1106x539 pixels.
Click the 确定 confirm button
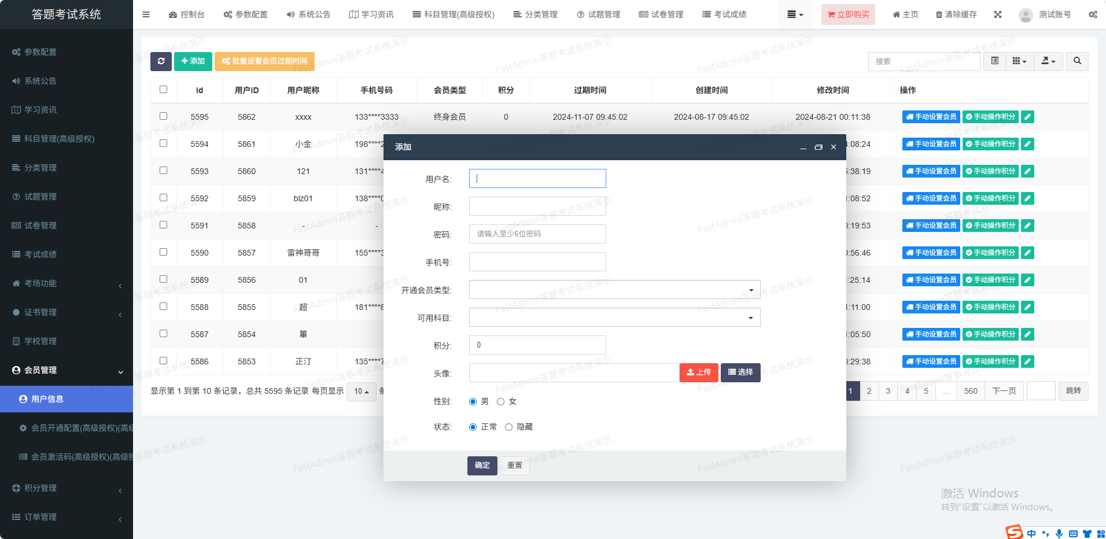tap(482, 466)
